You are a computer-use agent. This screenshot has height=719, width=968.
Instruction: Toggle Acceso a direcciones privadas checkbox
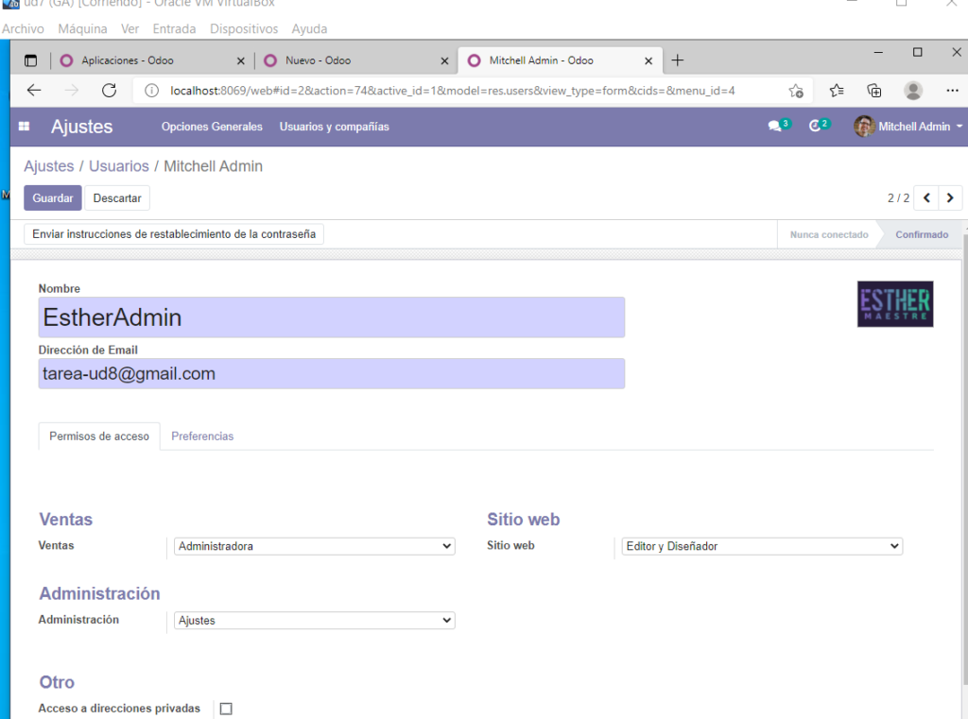click(226, 709)
